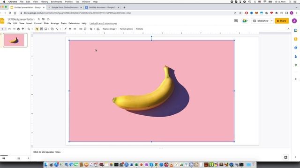
Task: Open the Explore button at bottom right
Action: tap(285, 157)
